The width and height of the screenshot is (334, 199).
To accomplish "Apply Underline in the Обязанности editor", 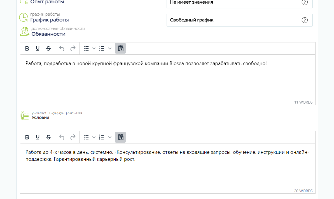I will [x=38, y=49].
